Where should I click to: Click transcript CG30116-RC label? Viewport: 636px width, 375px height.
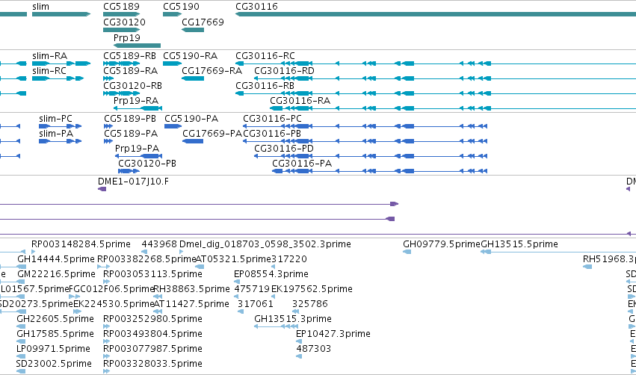pyautogui.click(x=265, y=55)
